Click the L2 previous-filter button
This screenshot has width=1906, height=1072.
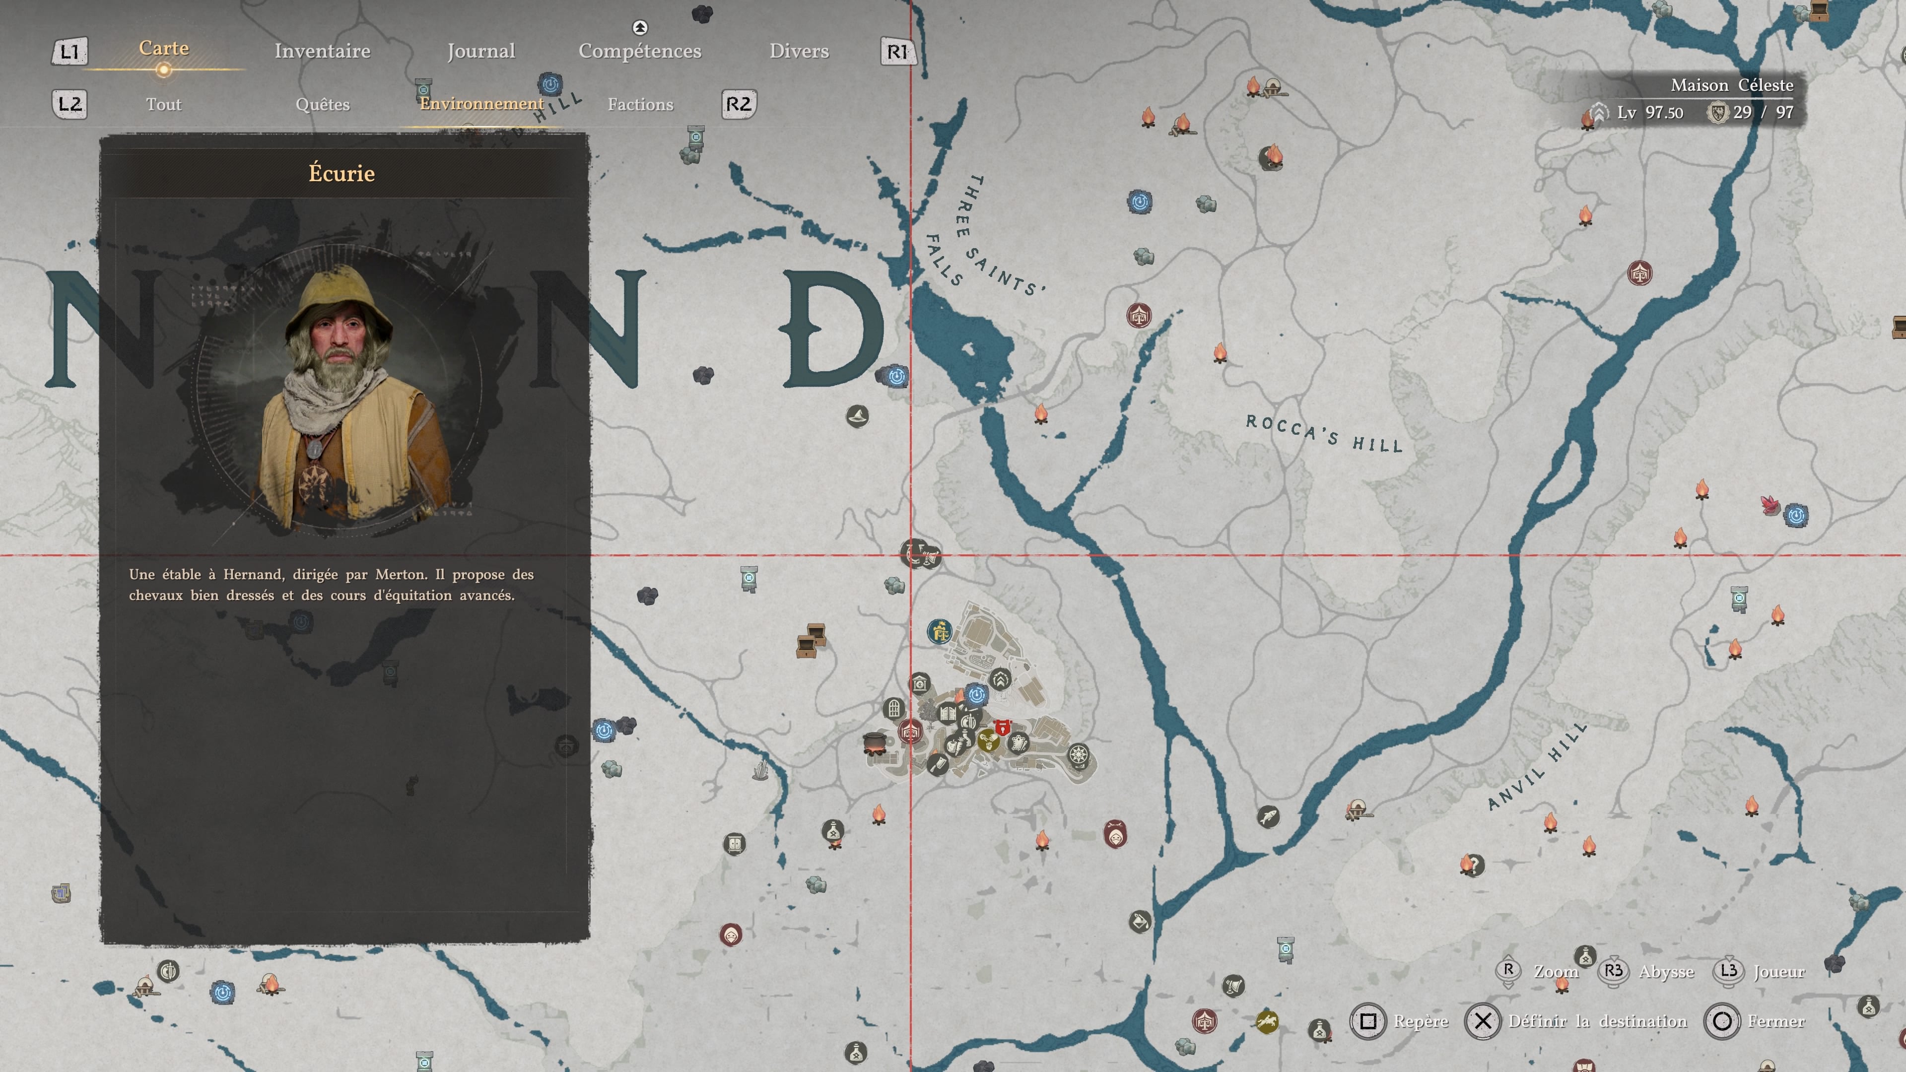(69, 104)
